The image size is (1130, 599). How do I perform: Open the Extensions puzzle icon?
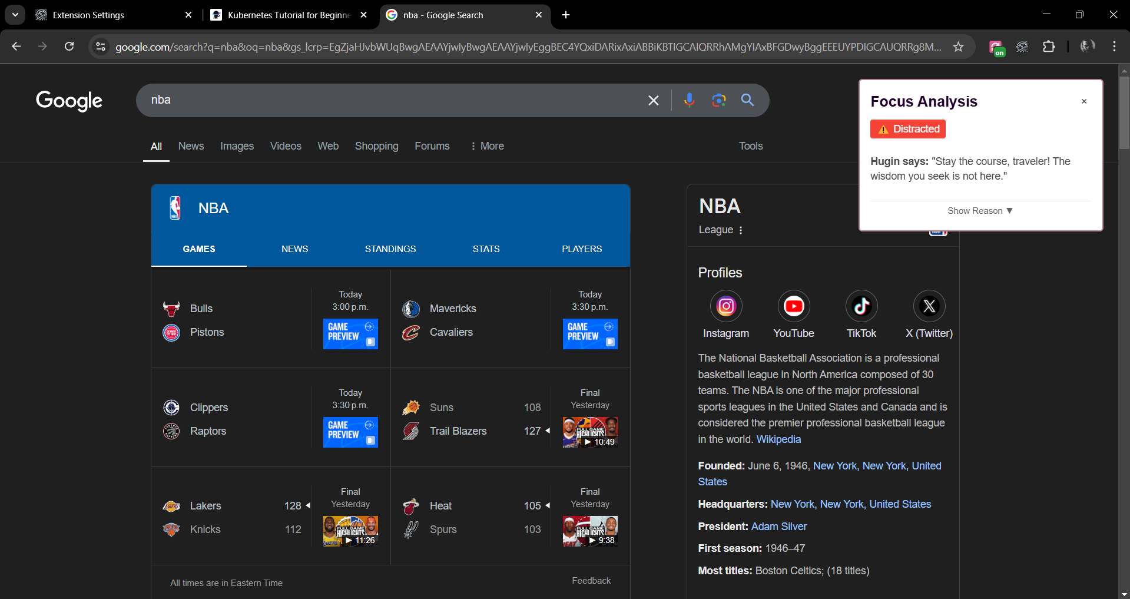(1049, 47)
